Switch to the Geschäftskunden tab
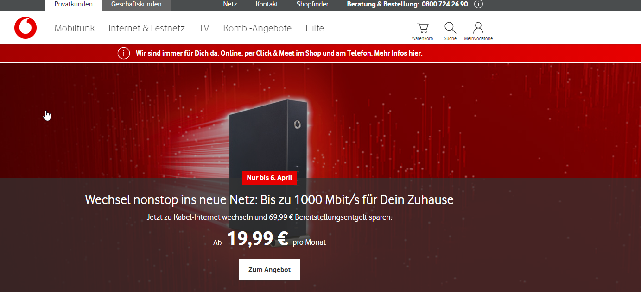This screenshot has width=641, height=292. click(136, 5)
